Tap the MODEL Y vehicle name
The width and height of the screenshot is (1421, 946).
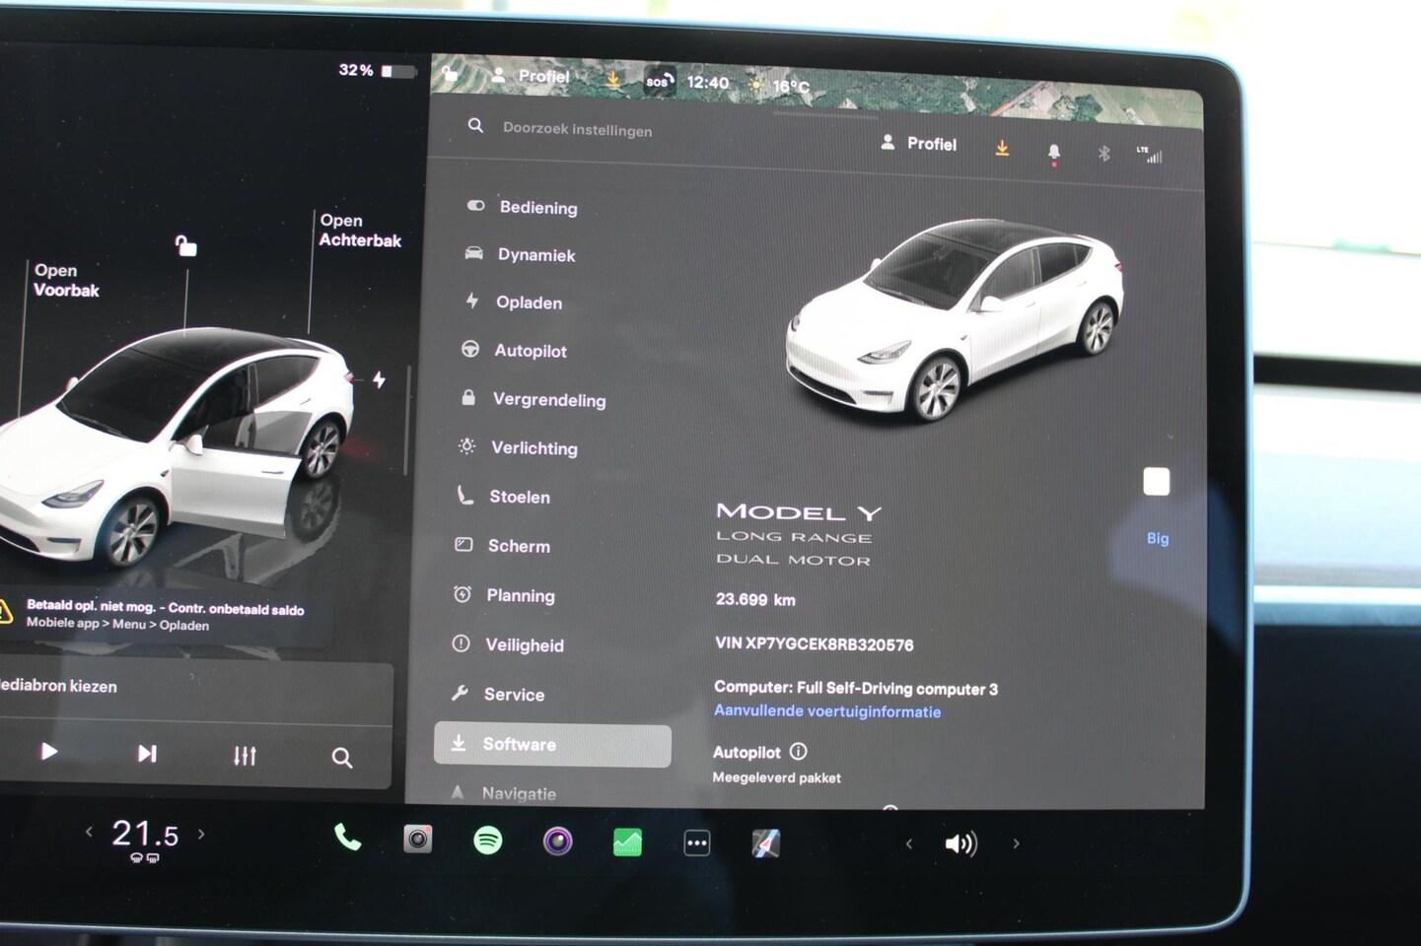(799, 512)
